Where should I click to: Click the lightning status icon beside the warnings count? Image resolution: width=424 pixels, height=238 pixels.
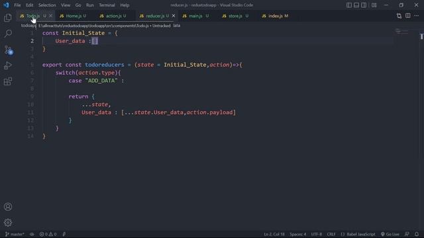point(64,234)
